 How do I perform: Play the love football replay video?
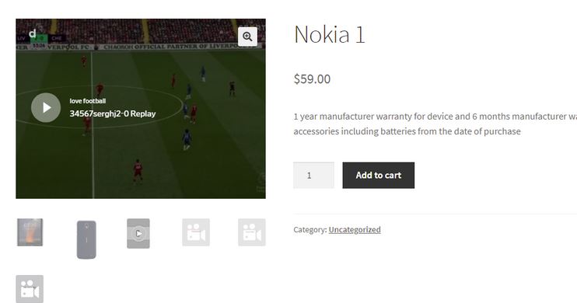tap(46, 107)
